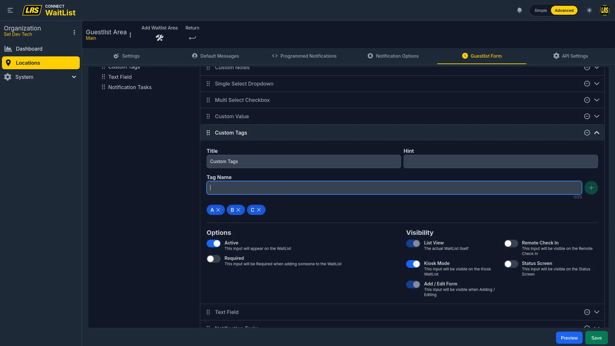Image resolution: width=615 pixels, height=346 pixels.
Task: Grab the Multi Select Checkbox drag handle
Action: [208, 100]
